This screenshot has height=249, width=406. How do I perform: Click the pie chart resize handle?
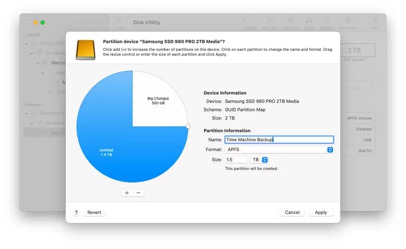click(x=188, y=126)
